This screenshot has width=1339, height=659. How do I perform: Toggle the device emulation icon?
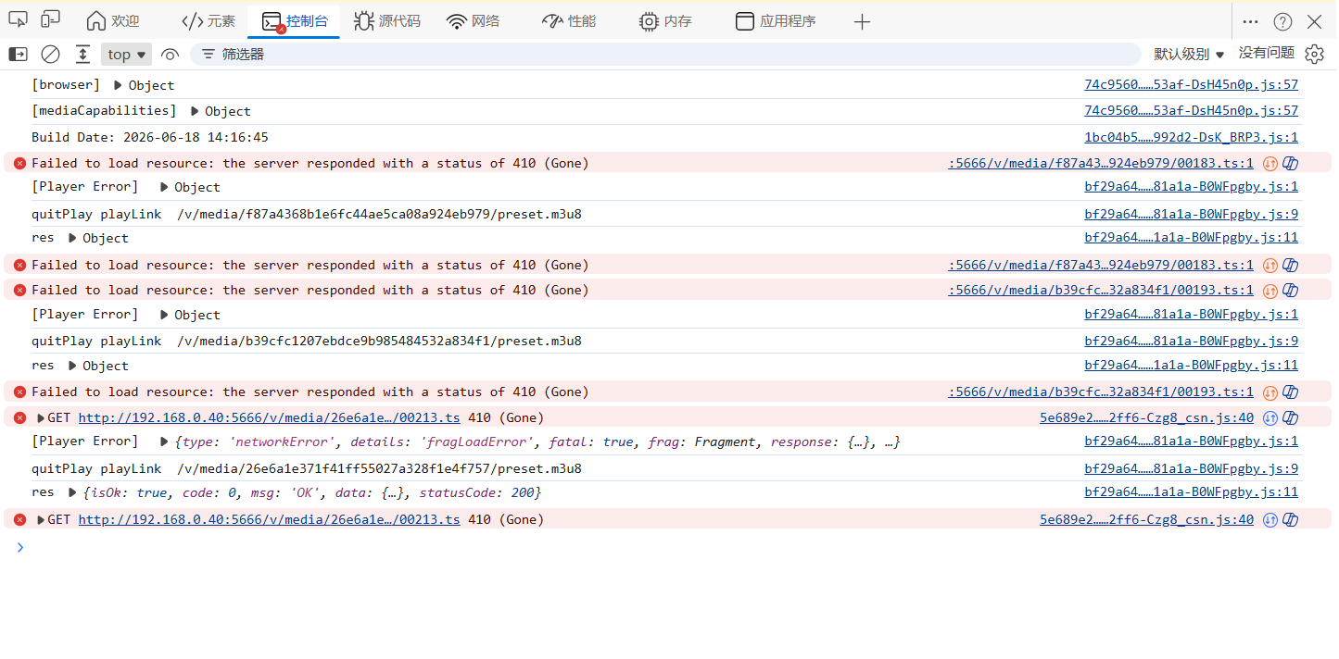50,19
